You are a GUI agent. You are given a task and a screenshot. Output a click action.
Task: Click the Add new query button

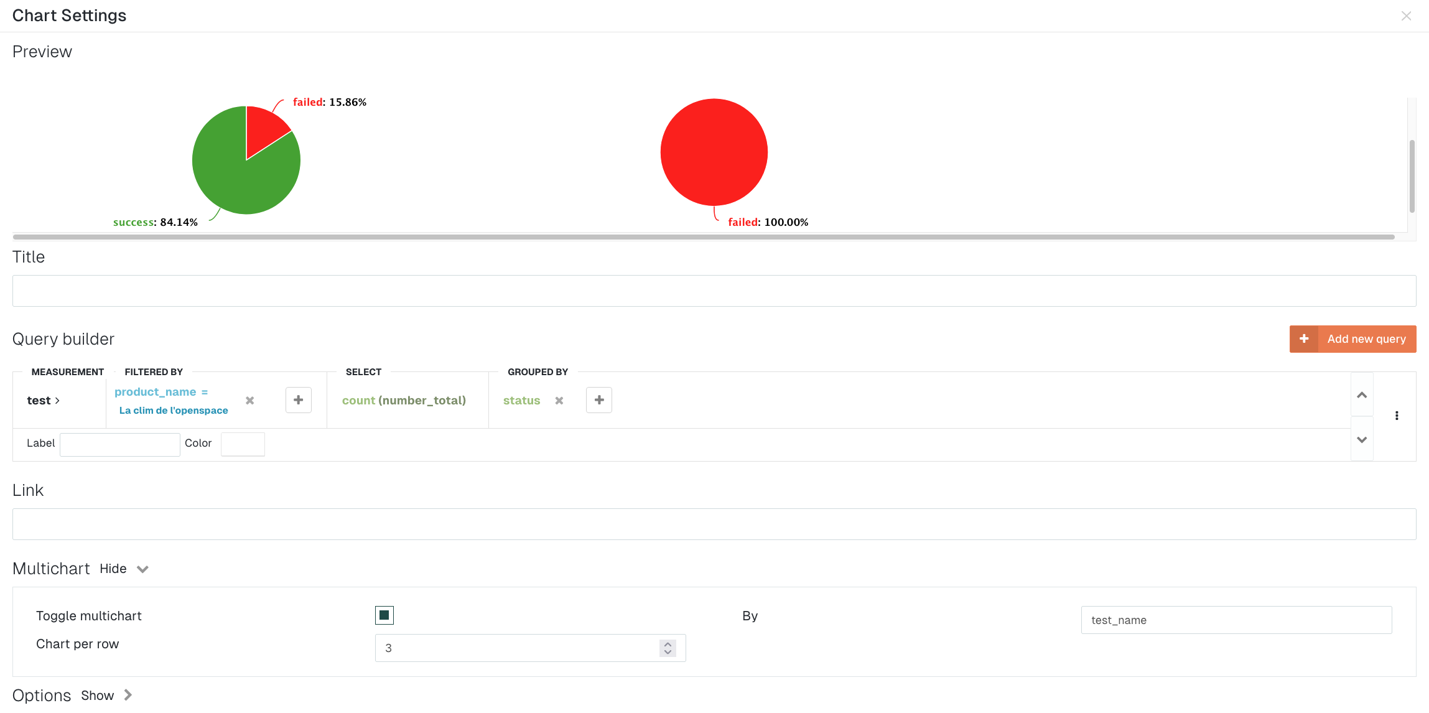1352,339
